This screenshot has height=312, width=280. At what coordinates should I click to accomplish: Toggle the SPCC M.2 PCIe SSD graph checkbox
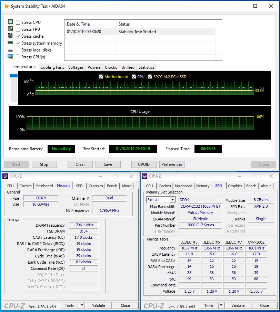(x=150, y=77)
